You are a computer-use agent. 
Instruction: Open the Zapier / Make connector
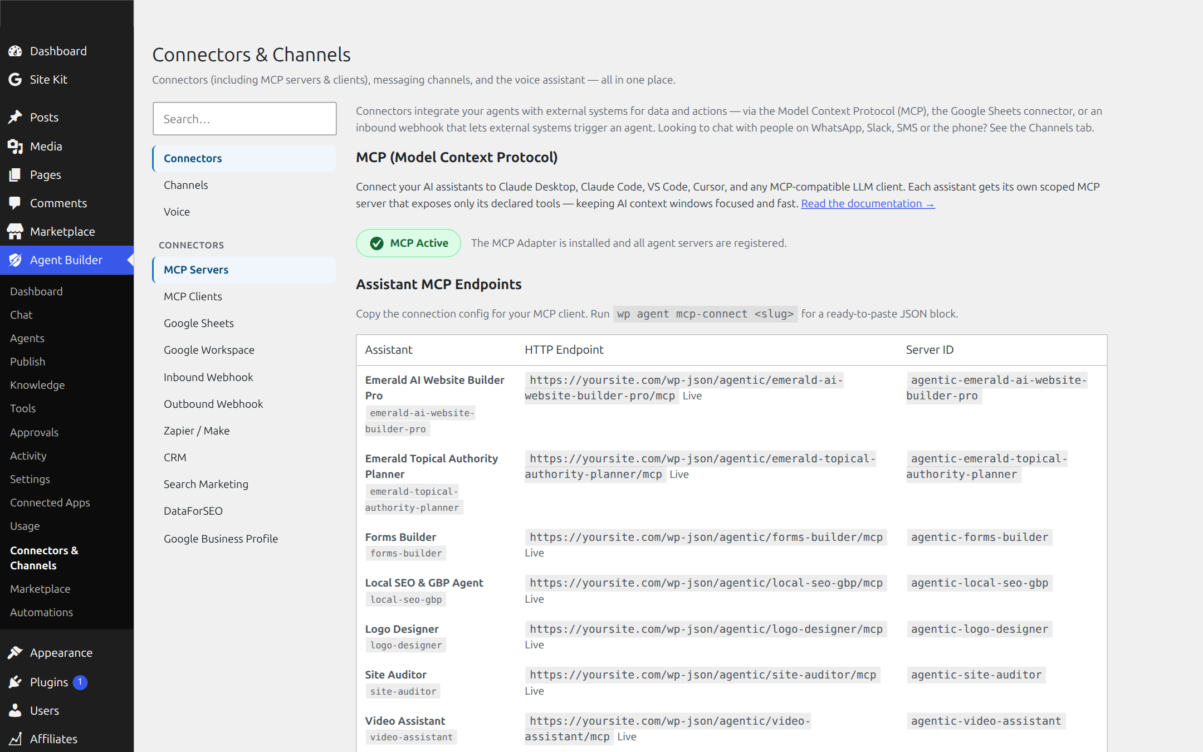coord(244,431)
